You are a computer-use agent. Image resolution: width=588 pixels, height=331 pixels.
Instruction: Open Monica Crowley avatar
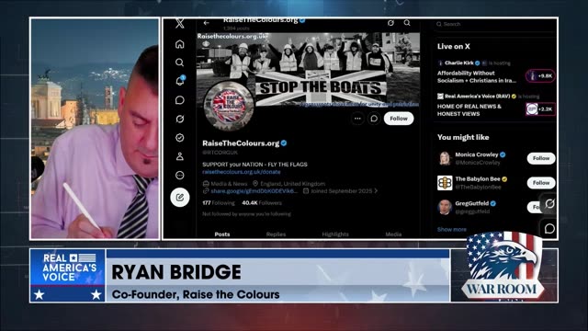click(445, 158)
